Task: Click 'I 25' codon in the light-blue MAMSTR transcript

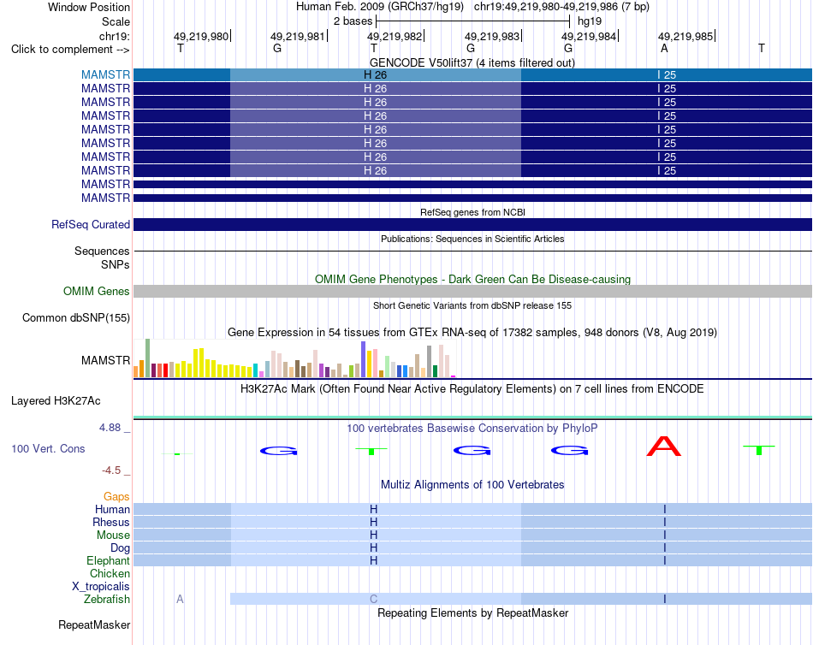Action: (667, 74)
